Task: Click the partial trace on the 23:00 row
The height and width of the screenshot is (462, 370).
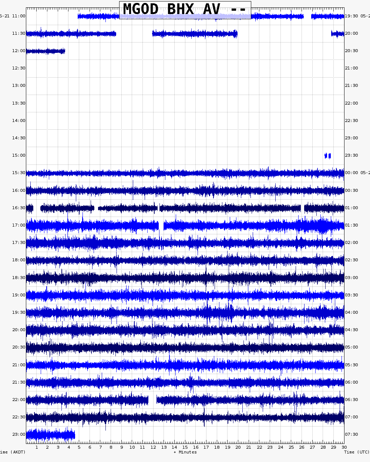Action: tap(50, 435)
